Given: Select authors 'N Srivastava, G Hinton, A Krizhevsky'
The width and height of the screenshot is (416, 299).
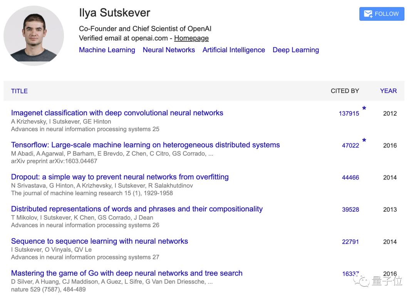Looking at the screenshot, I should [x=62, y=186].
